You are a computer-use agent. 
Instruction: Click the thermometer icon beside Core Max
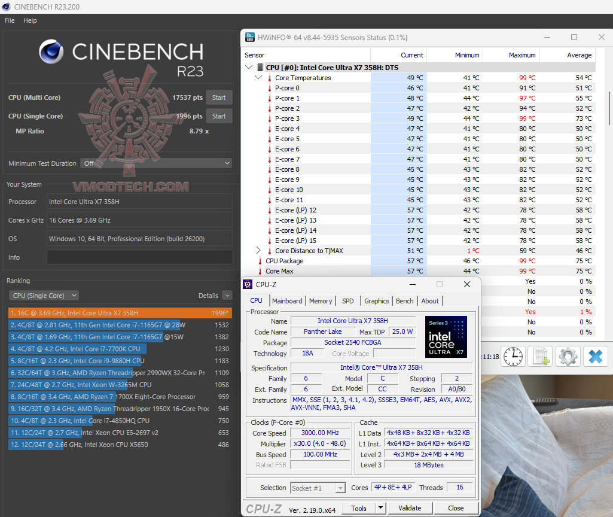tap(260, 271)
